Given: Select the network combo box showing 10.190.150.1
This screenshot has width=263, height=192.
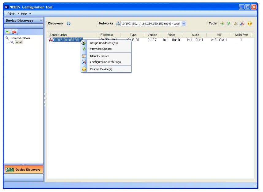Looking at the screenshot, I should [x=153, y=24].
